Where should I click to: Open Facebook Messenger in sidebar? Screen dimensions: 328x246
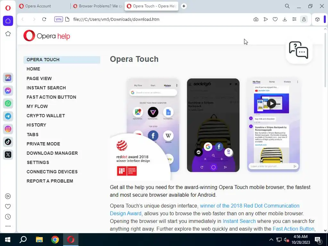[8, 91]
